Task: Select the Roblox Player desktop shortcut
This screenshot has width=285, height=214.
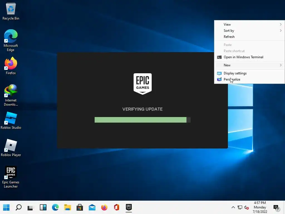Action: [x=11, y=148]
